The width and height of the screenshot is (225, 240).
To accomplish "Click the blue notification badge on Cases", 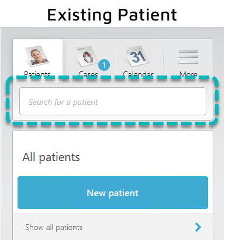I will coord(104,65).
